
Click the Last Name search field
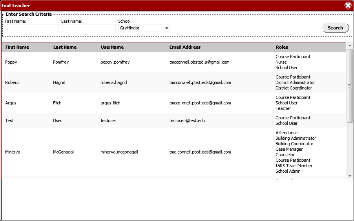(x=89, y=28)
